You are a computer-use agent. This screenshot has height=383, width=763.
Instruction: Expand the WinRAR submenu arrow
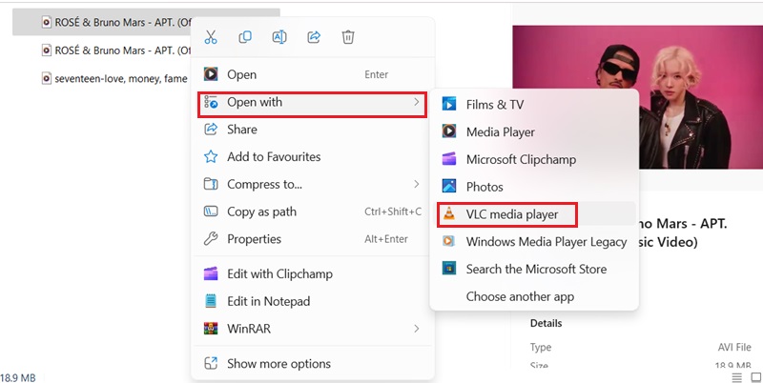[416, 329]
